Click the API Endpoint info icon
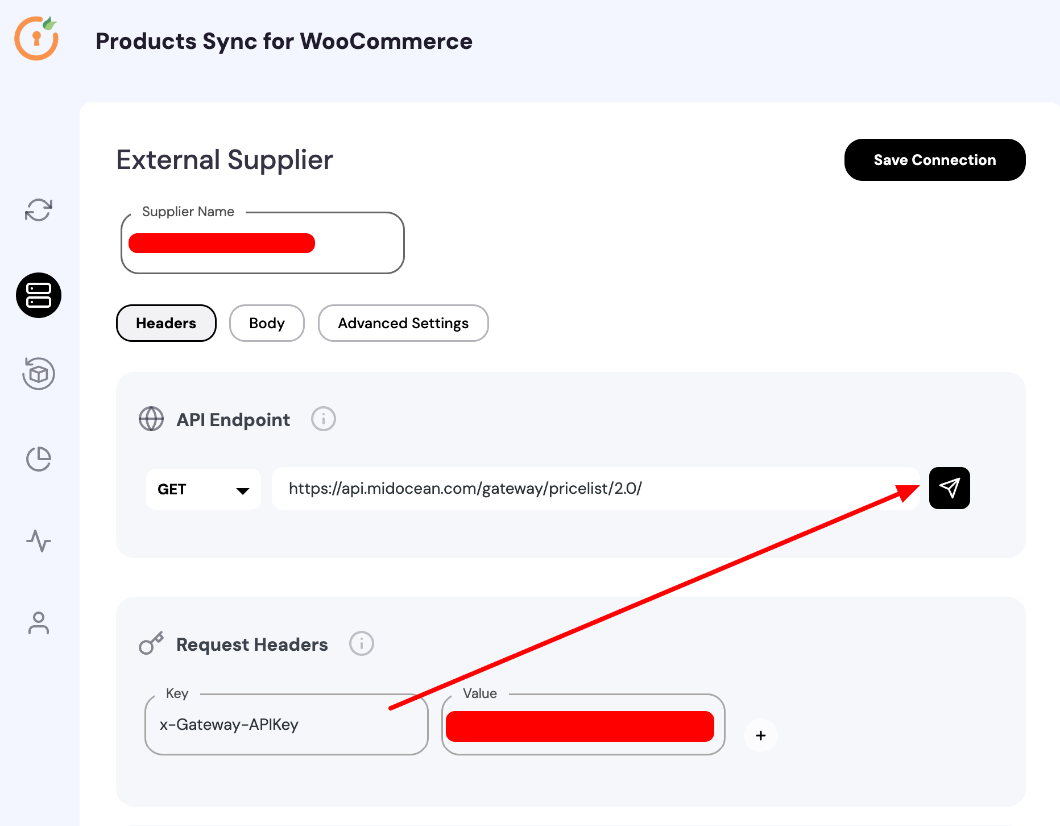Image resolution: width=1060 pixels, height=826 pixels. pos(324,419)
